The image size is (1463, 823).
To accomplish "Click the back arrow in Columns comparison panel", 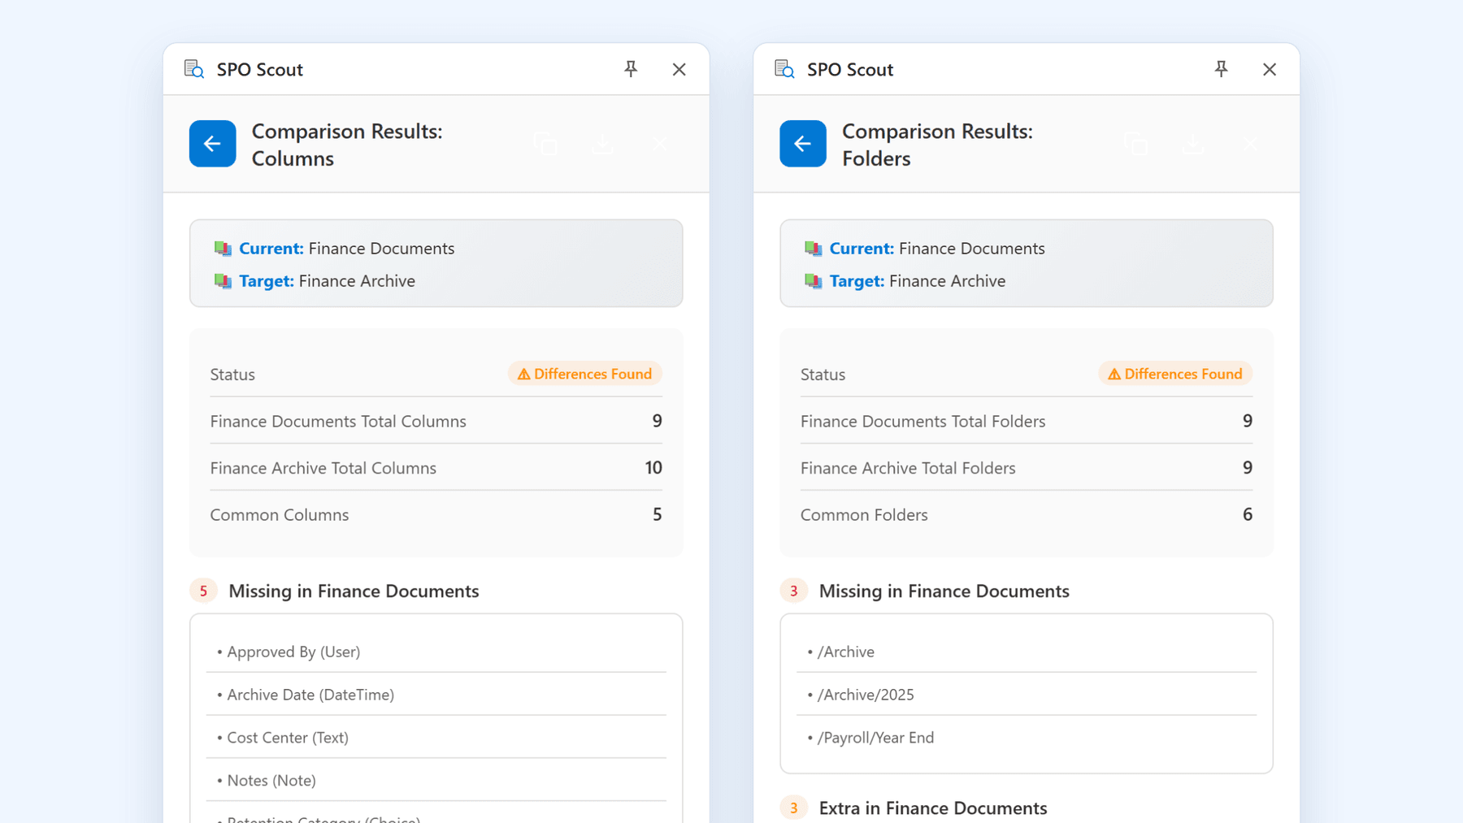I will coord(213,144).
